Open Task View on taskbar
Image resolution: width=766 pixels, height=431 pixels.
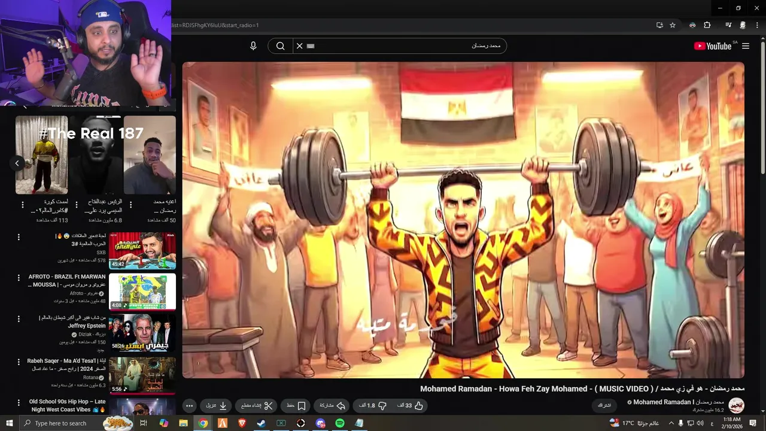click(x=143, y=423)
